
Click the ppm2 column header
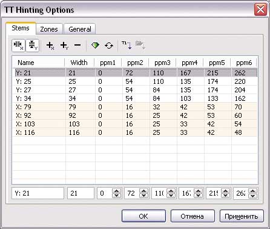(x=135, y=63)
